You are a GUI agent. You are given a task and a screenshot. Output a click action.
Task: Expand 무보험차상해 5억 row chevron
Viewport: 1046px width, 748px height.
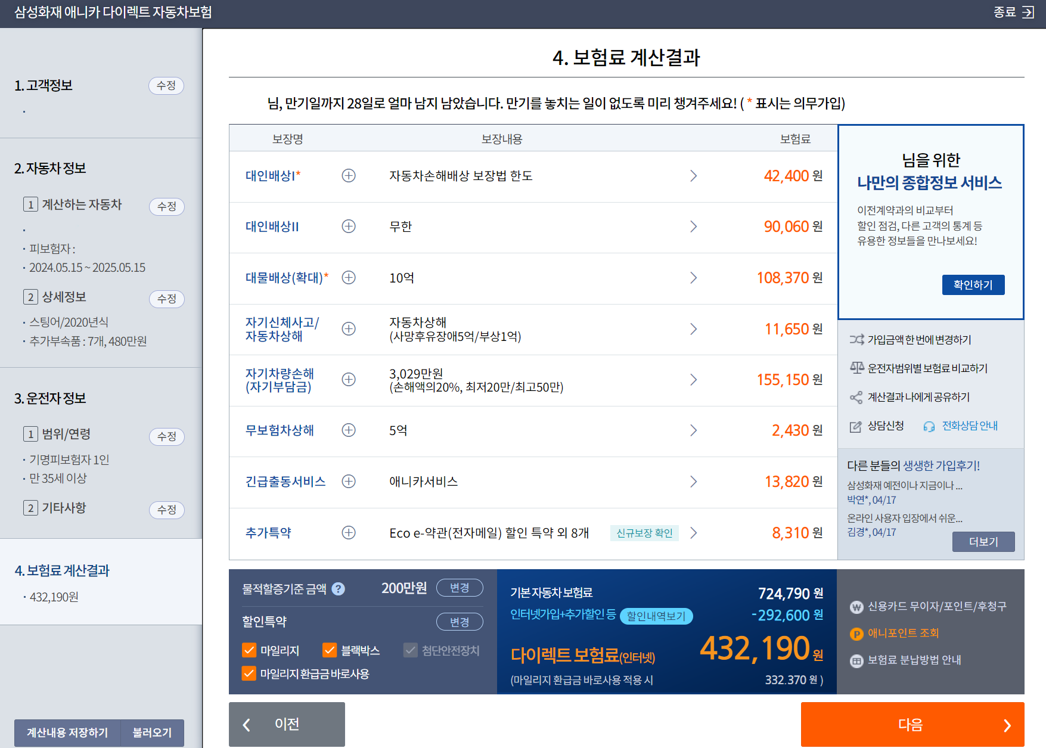pyautogui.click(x=693, y=430)
